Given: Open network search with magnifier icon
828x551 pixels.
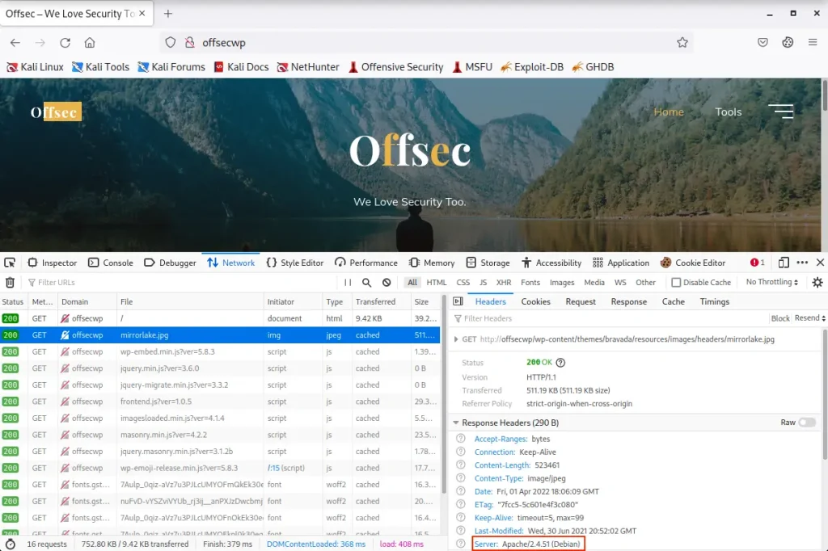Looking at the screenshot, I should [366, 283].
